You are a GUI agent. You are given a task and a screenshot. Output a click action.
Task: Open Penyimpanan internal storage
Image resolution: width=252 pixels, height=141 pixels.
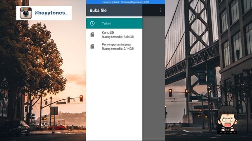coord(114,47)
